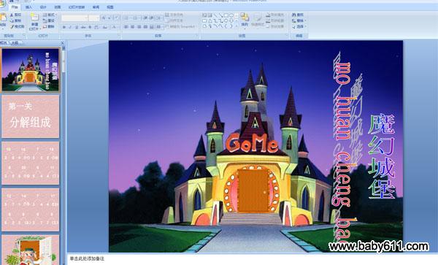Toggle Bold text formatting
Image resolution: width=438 pixels, height=265 pixels.
(64, 27)
